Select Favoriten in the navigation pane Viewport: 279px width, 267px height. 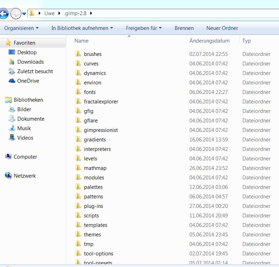point(24,43)
